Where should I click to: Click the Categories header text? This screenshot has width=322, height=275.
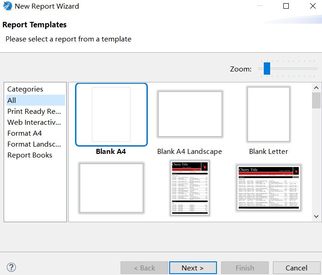pyautogui.click(x=25, y=89)
